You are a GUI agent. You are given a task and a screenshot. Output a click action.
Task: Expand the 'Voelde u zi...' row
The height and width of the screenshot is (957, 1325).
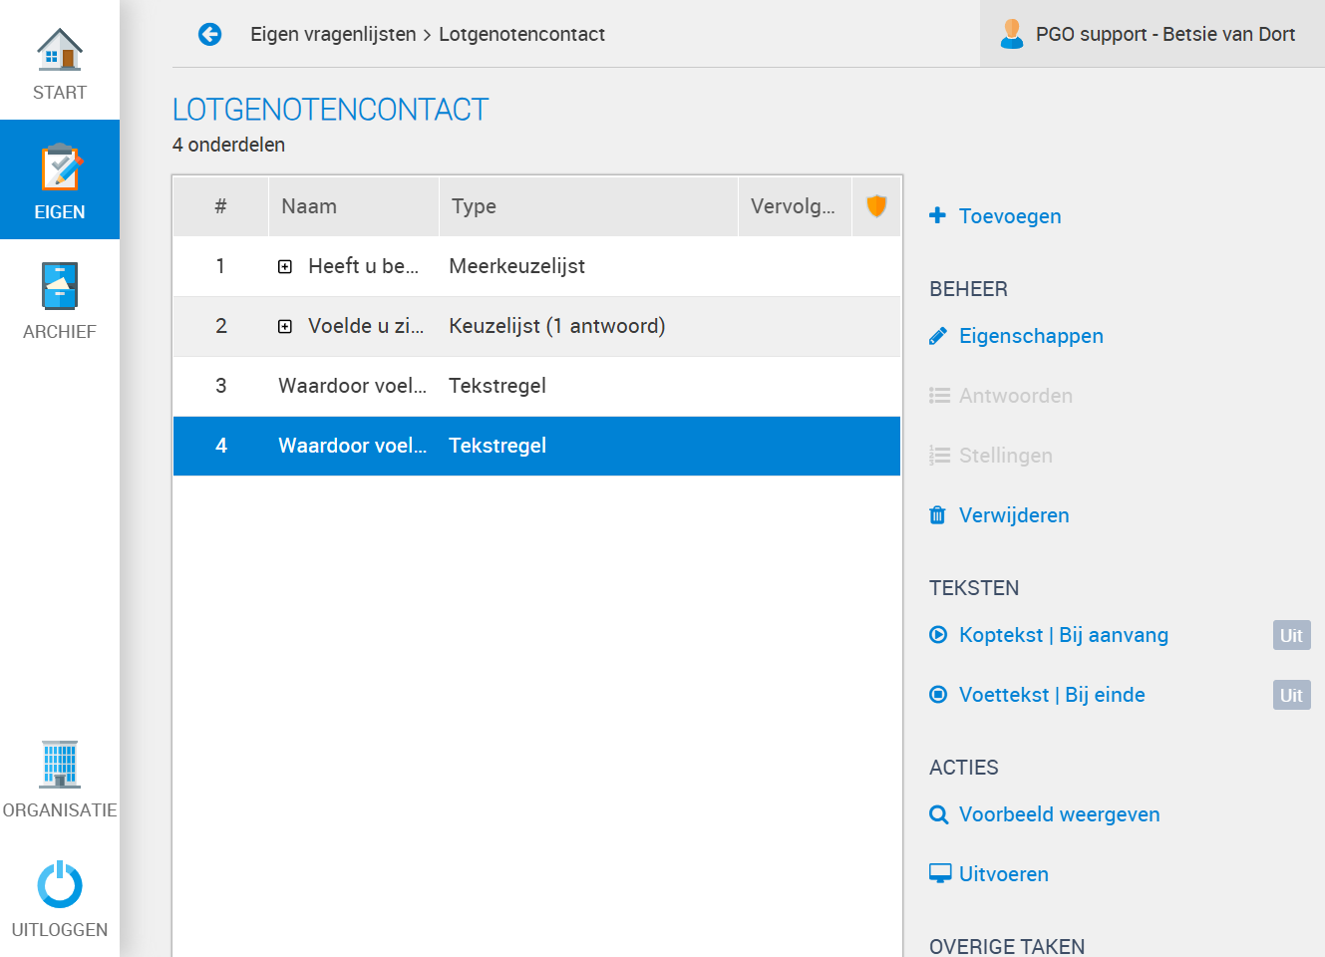(285, 326)
